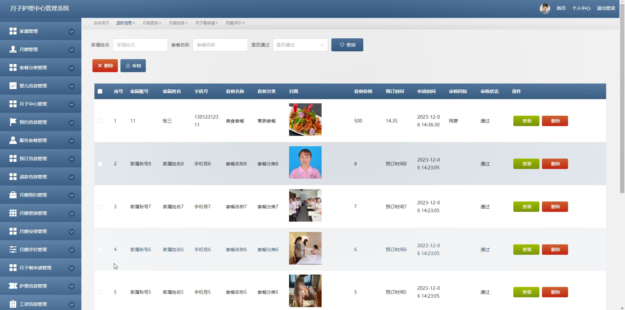Click the cover photo in 家属账号8 row
Image resolution: width=625 pixels, height=310 pixels.
click(305, 162)
